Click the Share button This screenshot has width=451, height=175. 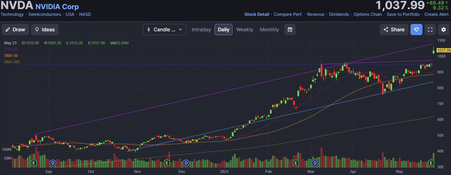click(394, 30)
